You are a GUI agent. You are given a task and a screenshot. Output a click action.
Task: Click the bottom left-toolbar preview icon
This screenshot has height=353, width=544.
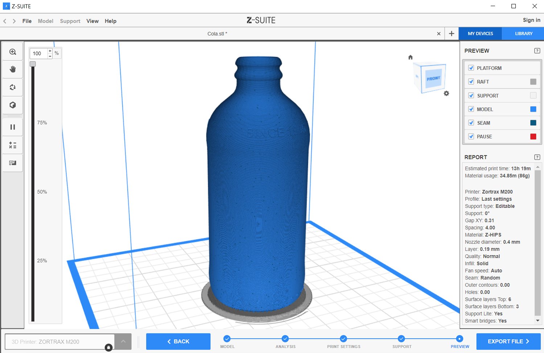click(13, 163)
